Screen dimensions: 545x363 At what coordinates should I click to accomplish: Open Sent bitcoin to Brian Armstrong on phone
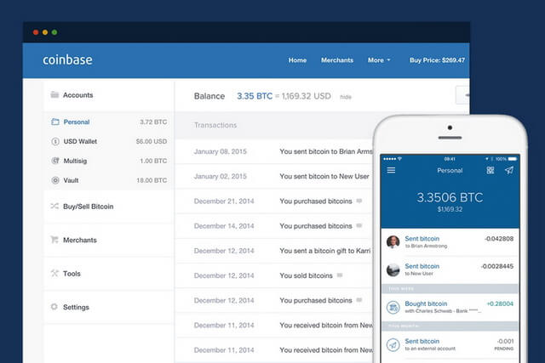(x=450, y=242)
